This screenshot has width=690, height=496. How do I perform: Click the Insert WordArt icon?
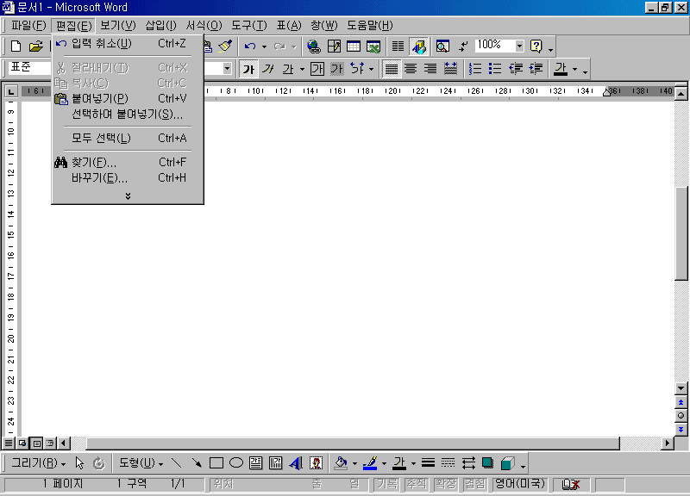(x=296, y=463)
